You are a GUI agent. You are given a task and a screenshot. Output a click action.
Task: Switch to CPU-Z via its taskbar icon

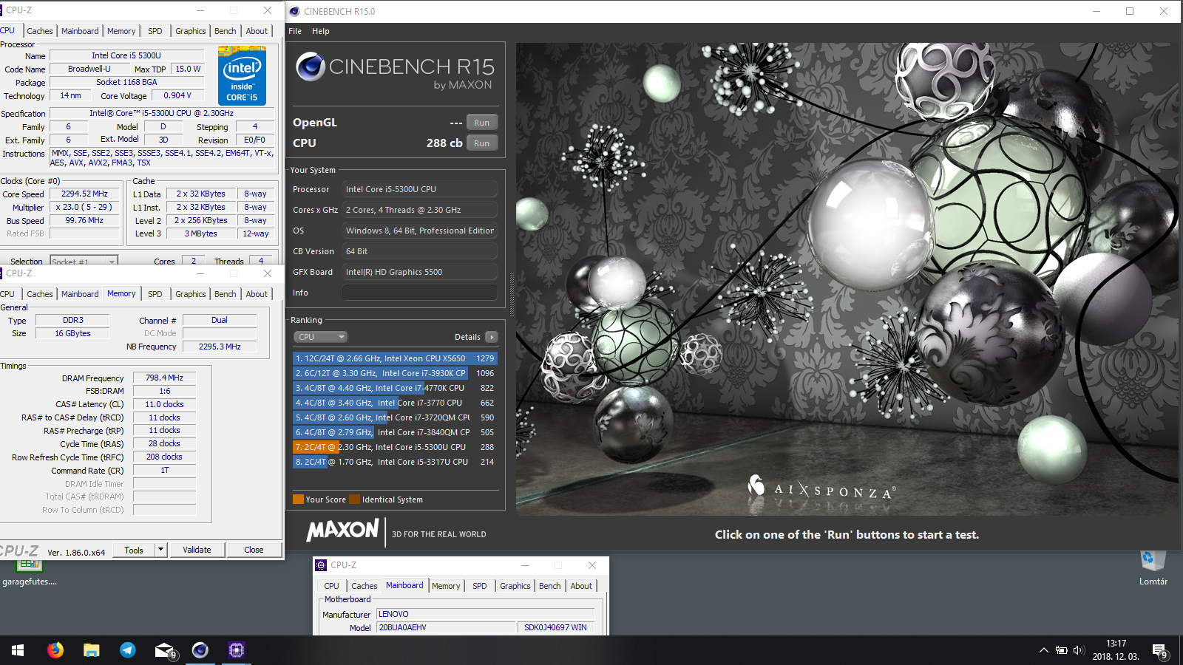click(x=237, y=650)
